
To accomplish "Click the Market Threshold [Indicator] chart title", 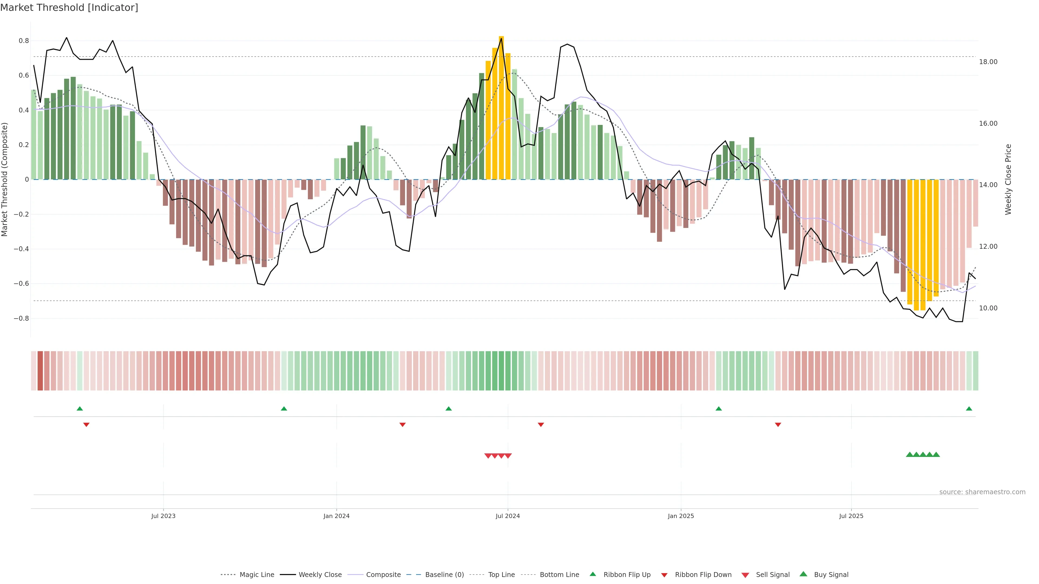I will click(x=69, y=8).
